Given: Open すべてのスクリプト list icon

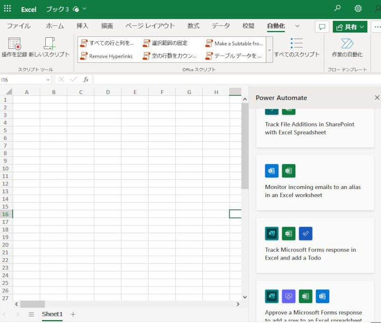Looking at the screenshot, I should 297,43.
